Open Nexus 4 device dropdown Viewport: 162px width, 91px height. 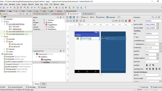(85, 17)
